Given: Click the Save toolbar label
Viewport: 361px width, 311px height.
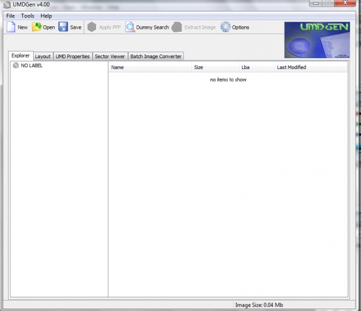Looking at the screenshot, I should (76, 28).
